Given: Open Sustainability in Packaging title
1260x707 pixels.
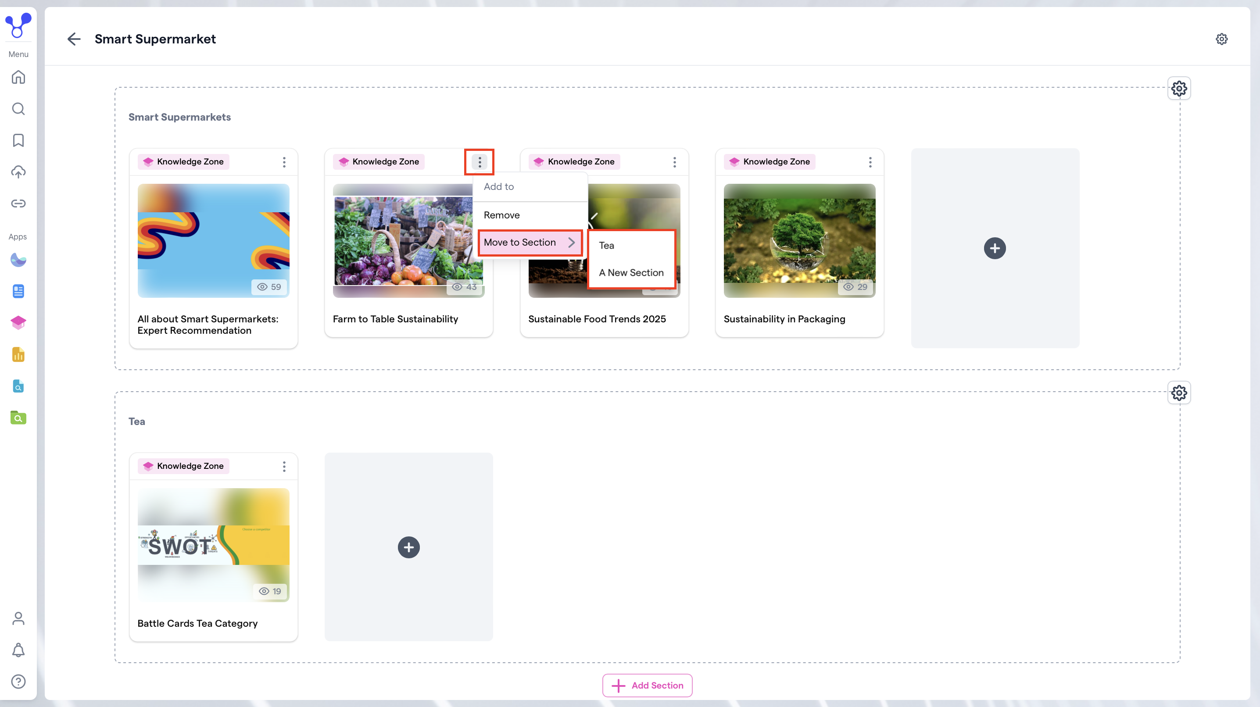Looking at the screenshot, I should 784,319.
